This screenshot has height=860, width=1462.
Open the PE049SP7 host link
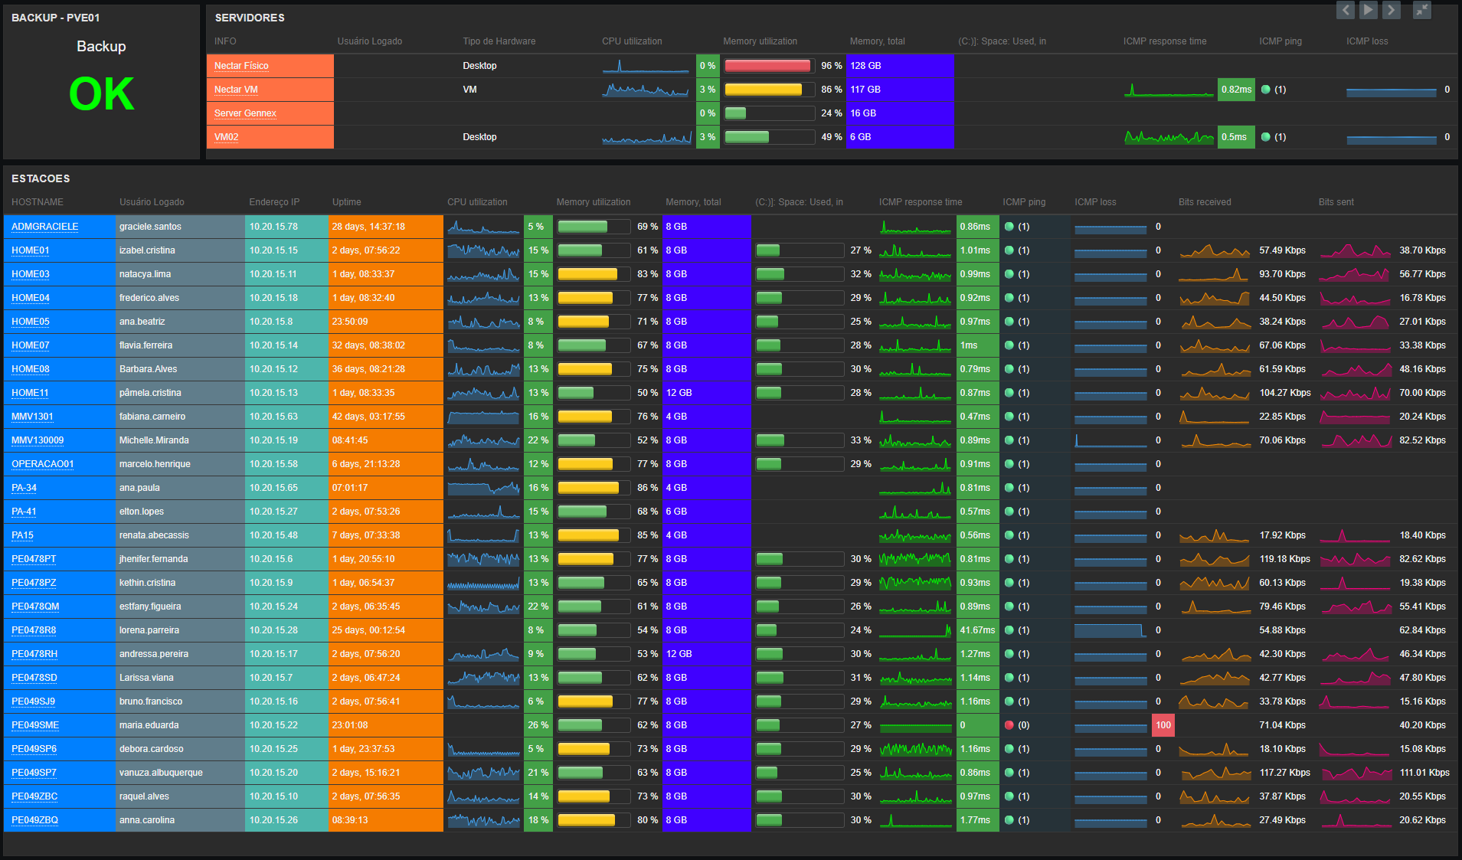click(x=34, y=773)
